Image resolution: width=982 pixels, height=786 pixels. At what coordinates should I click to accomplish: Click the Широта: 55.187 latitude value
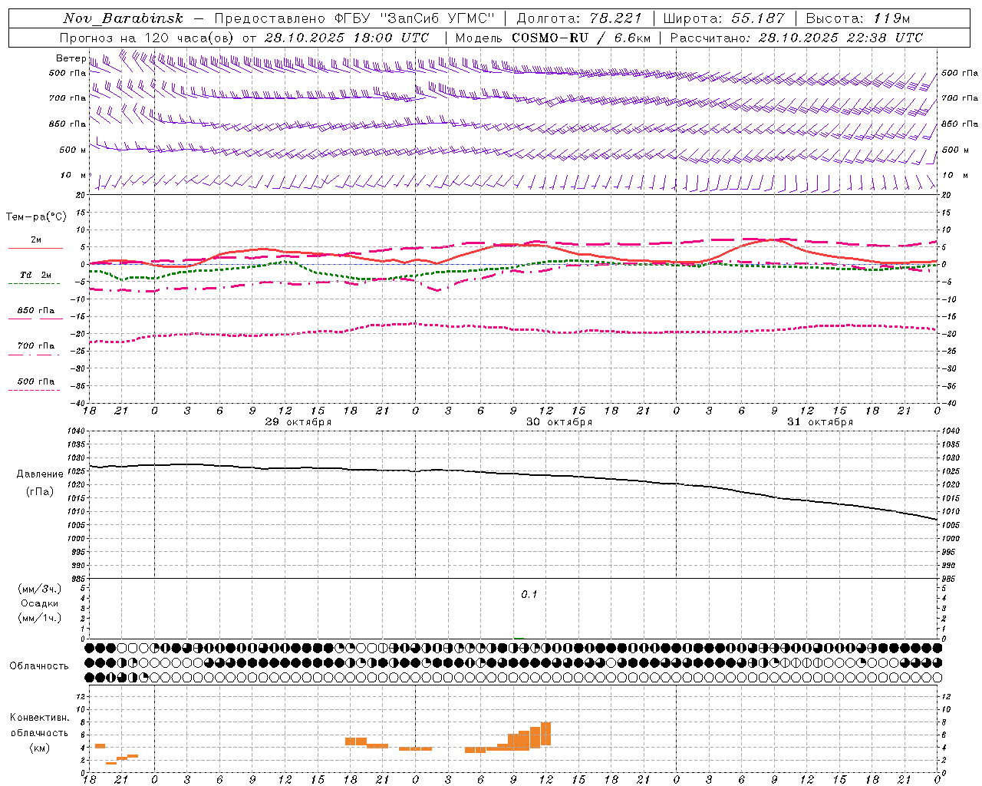[x=723, y=18]
